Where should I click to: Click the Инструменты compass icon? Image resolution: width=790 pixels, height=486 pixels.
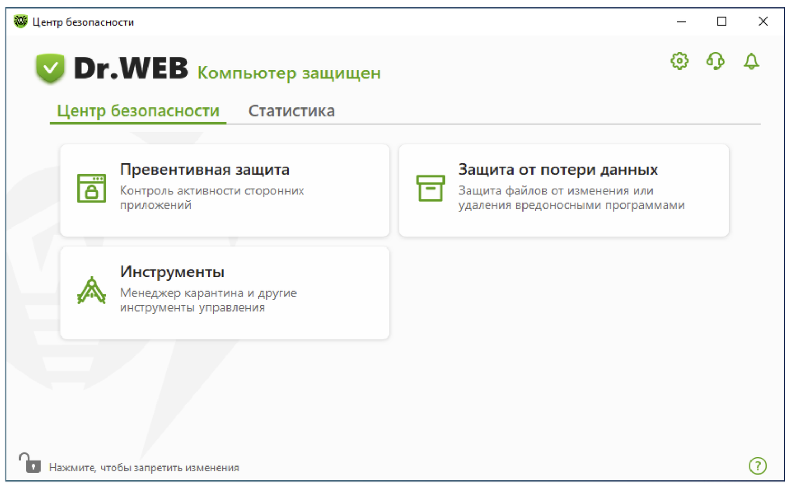[92, 290]
